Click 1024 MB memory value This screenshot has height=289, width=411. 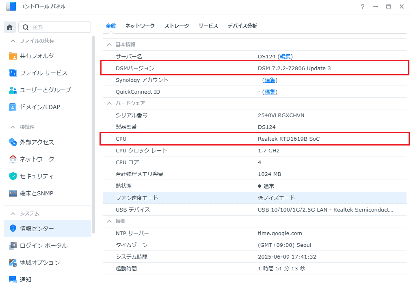269,174
